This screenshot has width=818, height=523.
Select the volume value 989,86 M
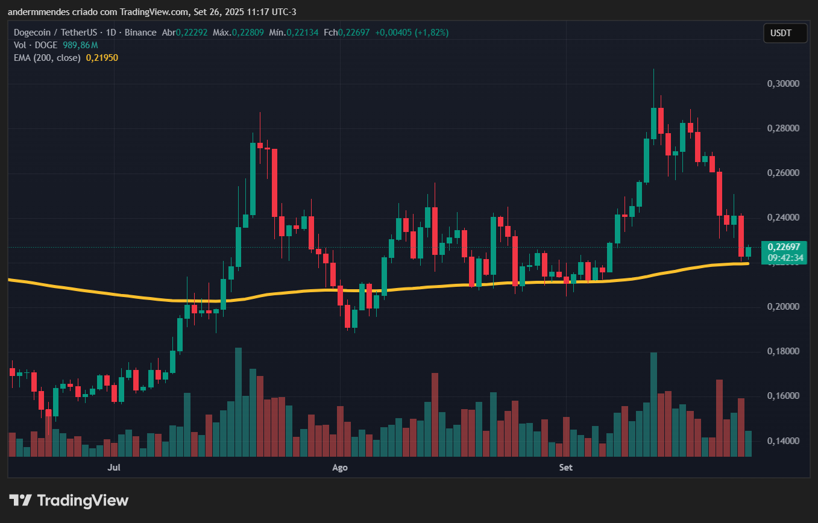80,45
